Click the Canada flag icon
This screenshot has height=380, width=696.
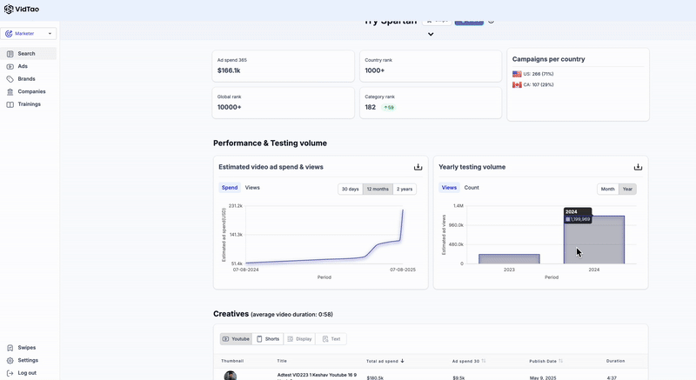pyautogui.click(x=517, y=84)
